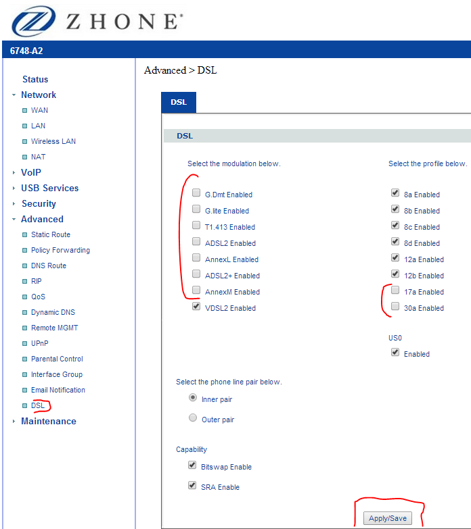Enable the 17a profile checkbox
The image size is (471, 529).
click(x=395, y=291)
